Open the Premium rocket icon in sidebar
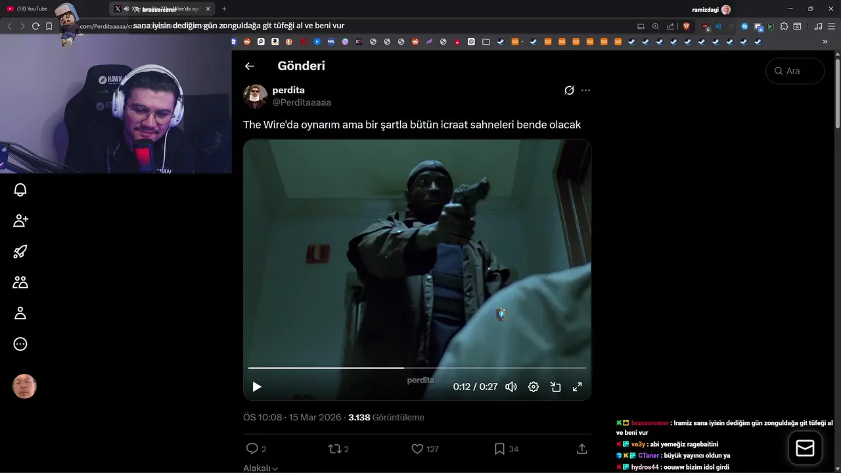The height and width of the screenshot is (473, 841). (20, 252)
